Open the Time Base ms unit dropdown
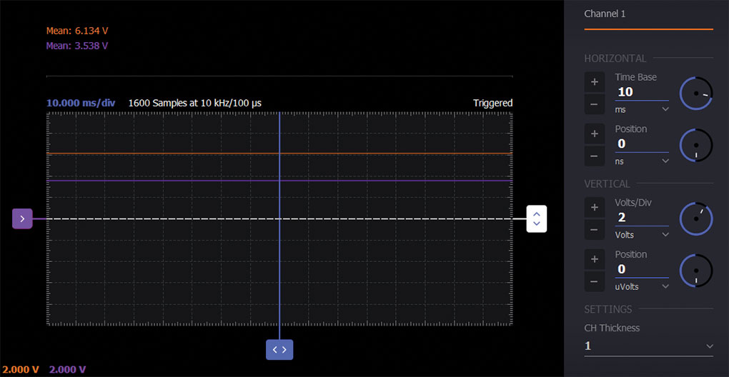 pos(642,109)
